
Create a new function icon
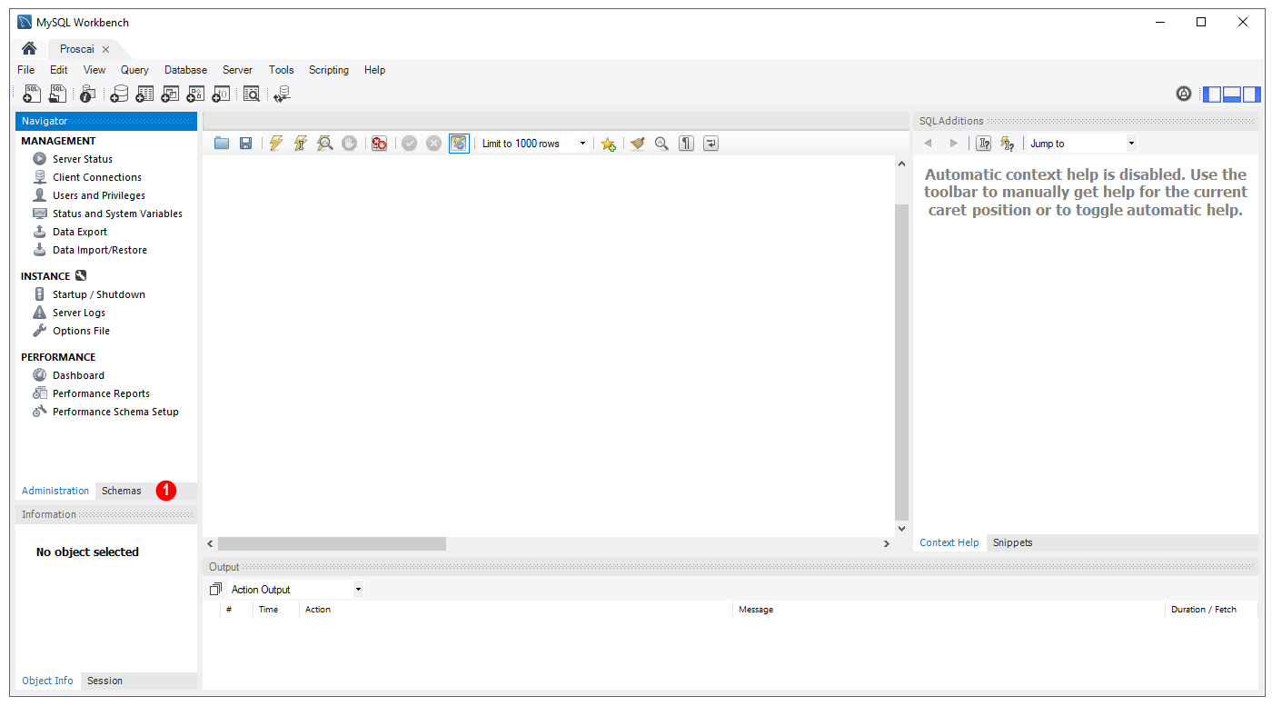pyautogui.click(x=221, y=94)
